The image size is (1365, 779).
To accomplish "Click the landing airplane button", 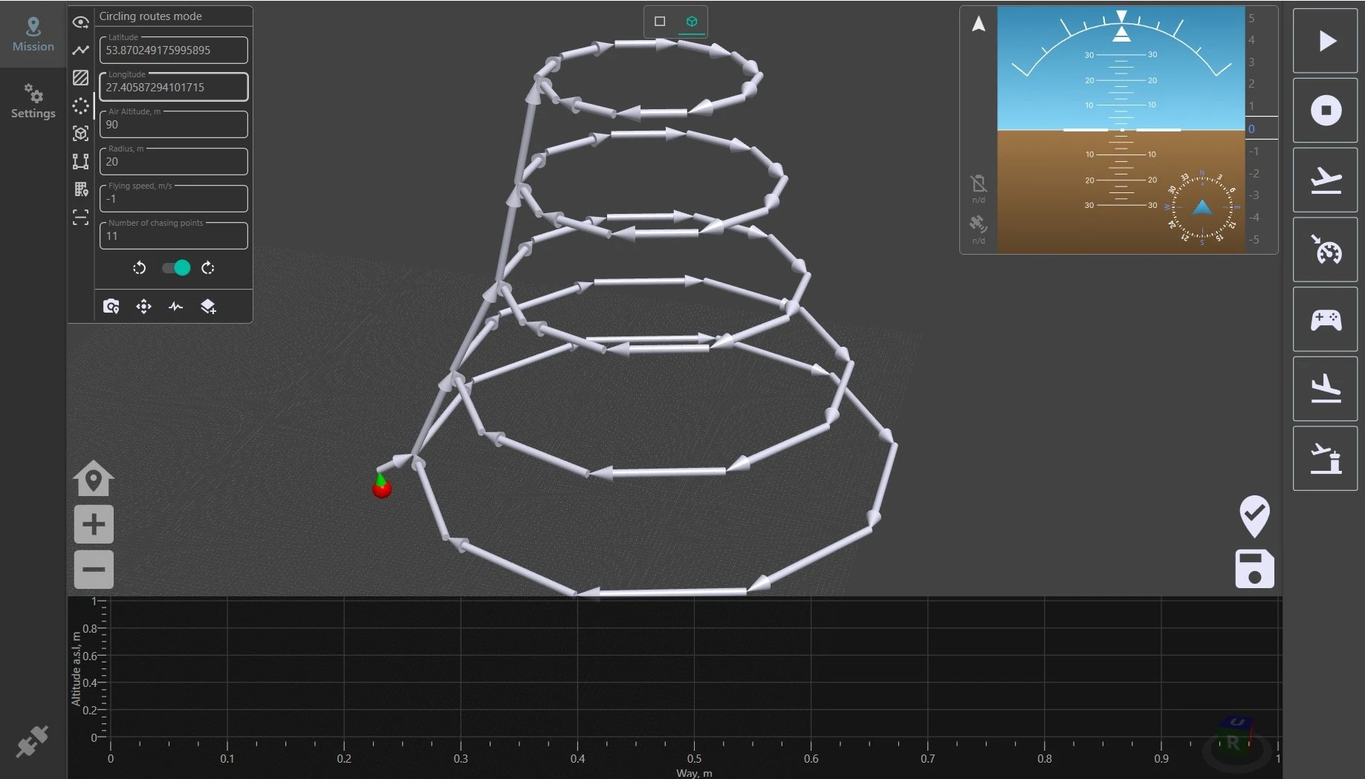I will pos(1326,389).
